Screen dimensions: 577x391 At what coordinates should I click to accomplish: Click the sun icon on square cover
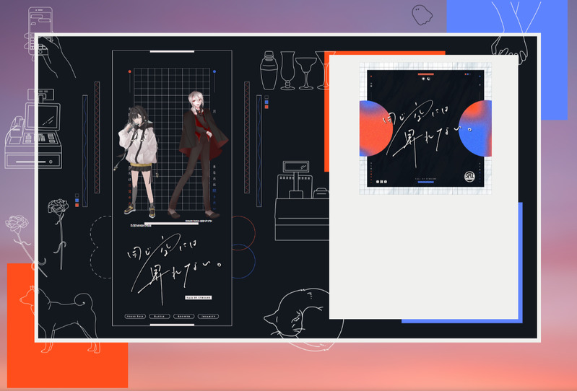pyautogui.click(x=424, y=79)
